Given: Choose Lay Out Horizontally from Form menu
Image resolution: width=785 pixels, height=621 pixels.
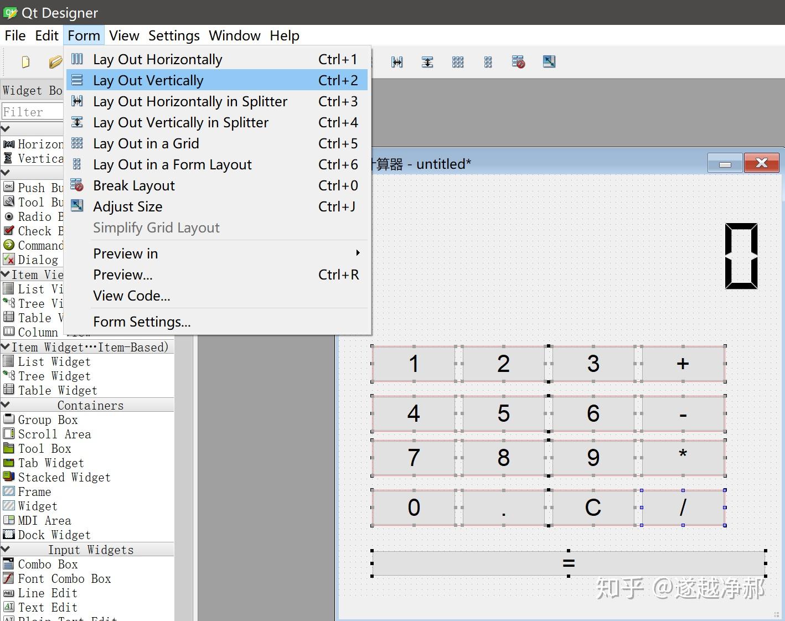Looking at the screenshot, I should pyautogui.click(x=217, y=59).
